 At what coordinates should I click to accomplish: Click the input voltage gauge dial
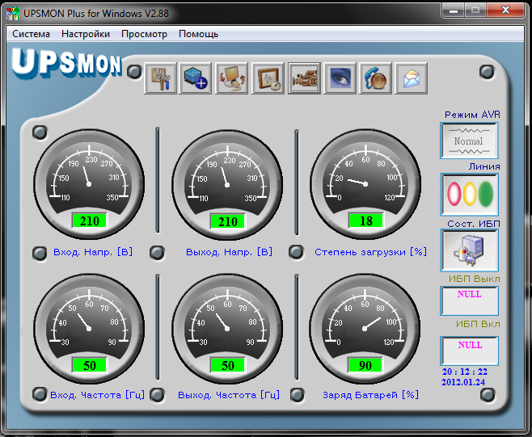89,184
